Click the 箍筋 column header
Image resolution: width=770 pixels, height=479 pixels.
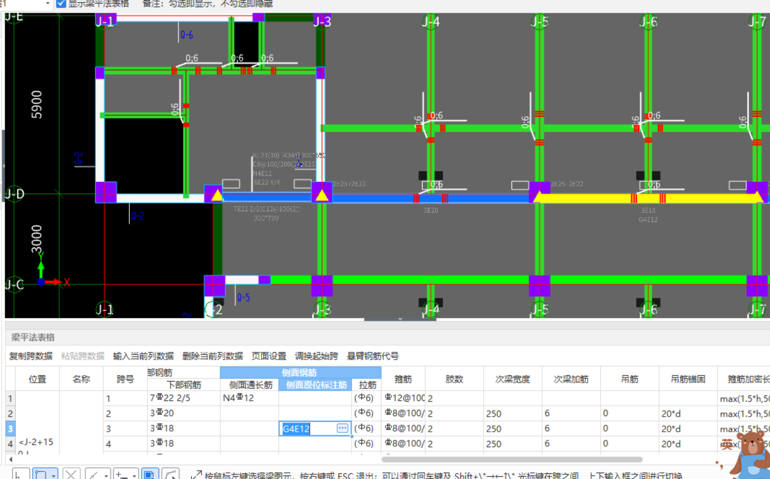click(403, 379)
